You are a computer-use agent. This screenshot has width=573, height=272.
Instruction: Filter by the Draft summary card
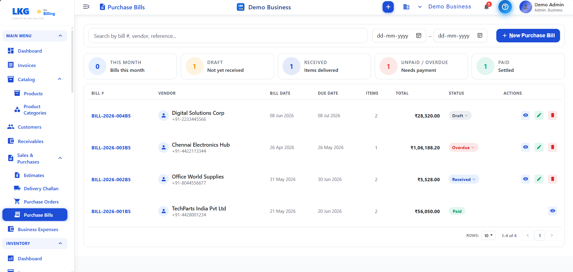point(227,66)
